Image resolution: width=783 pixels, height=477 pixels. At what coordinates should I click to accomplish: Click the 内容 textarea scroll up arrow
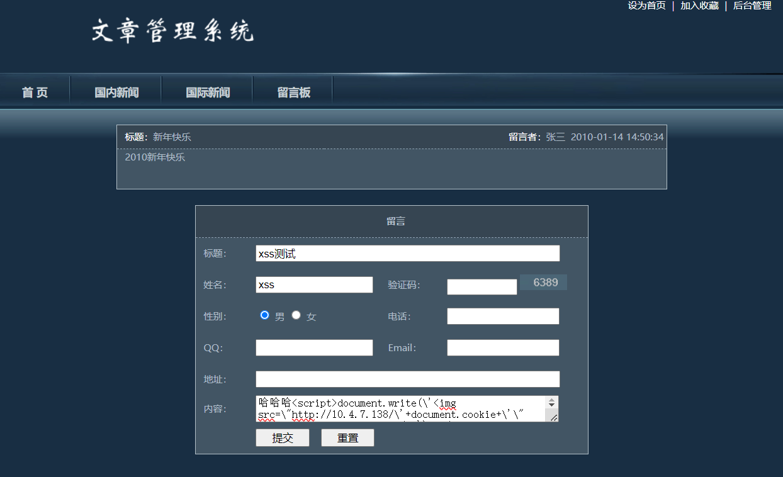coord(552,400)
